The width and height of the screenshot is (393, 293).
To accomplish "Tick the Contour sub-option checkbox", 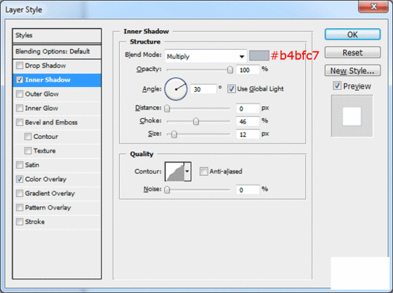I will [28, 136].
